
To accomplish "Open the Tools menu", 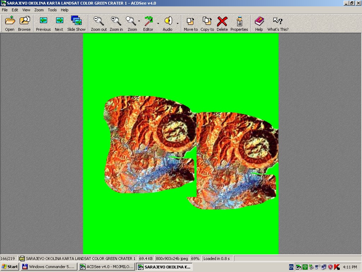I will tap(52, 10).
